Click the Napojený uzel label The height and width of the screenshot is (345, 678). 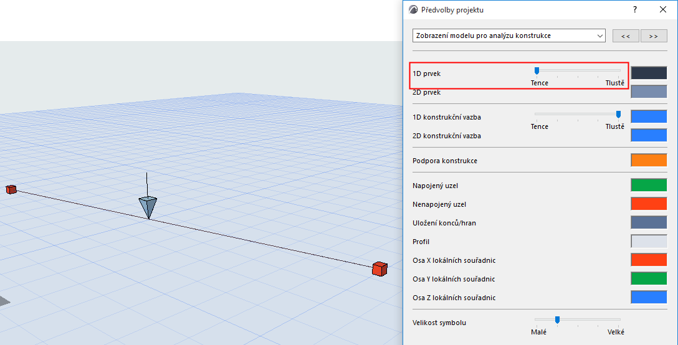[x=436, y=186]
